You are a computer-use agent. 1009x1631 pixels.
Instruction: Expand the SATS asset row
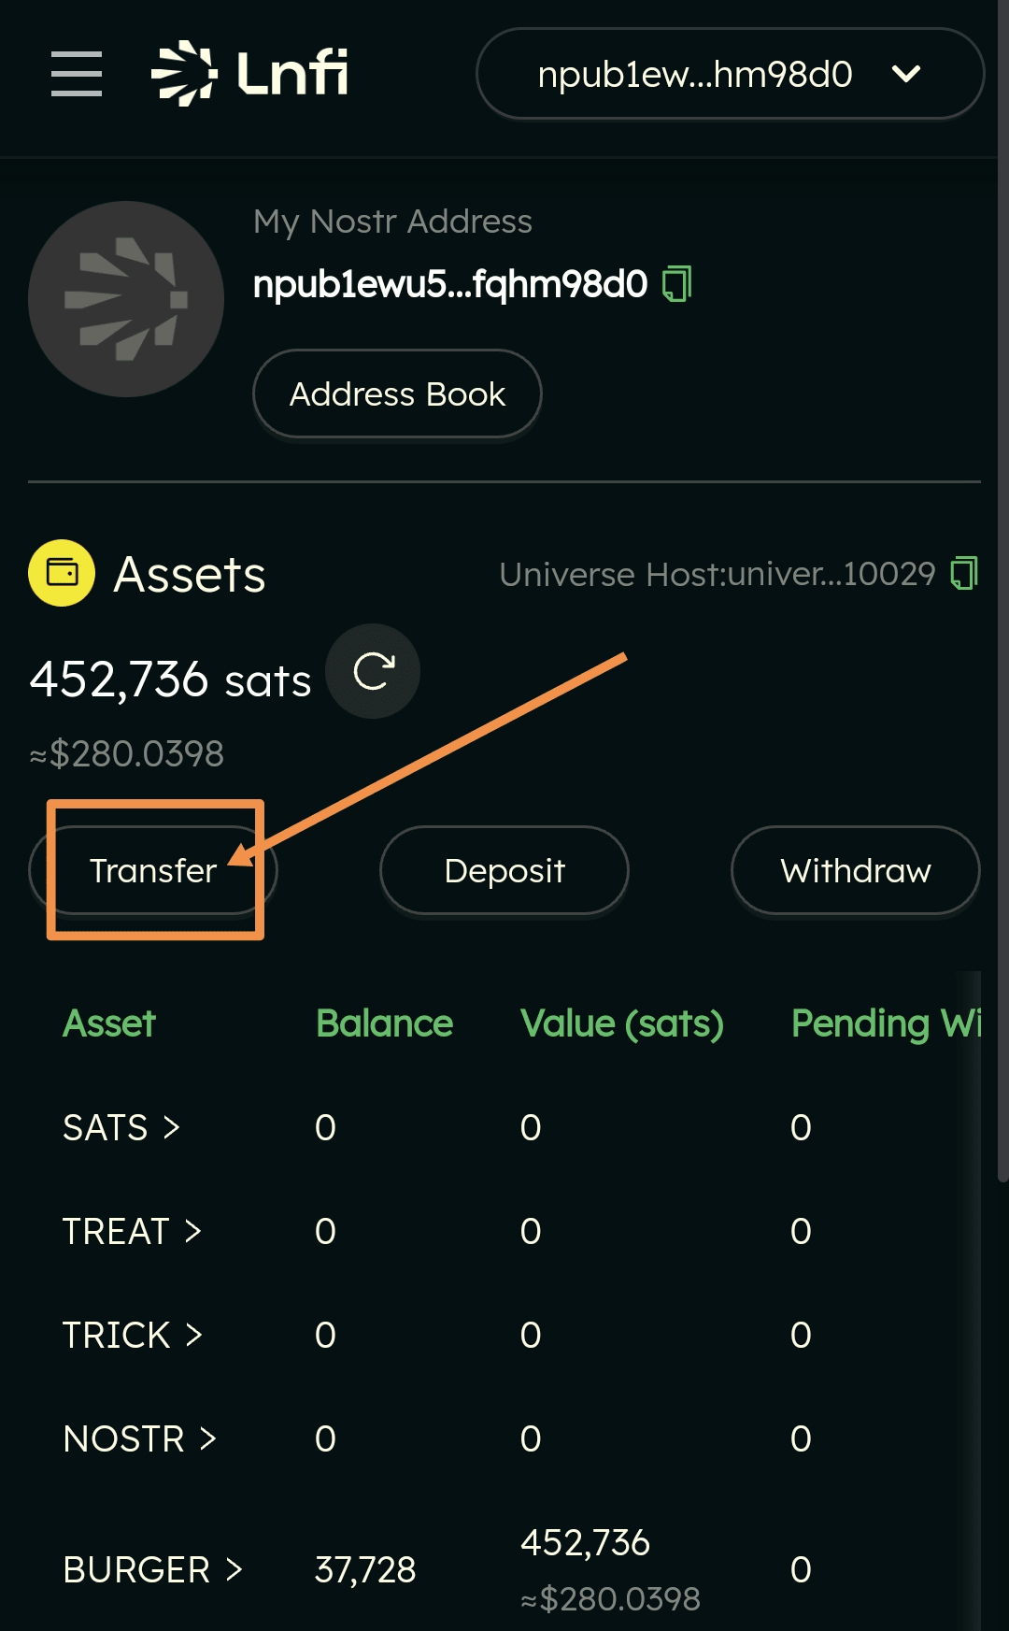coord(121,1127)
